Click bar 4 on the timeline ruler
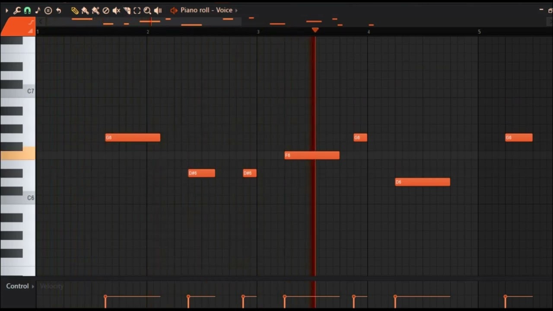 point(369,32)
